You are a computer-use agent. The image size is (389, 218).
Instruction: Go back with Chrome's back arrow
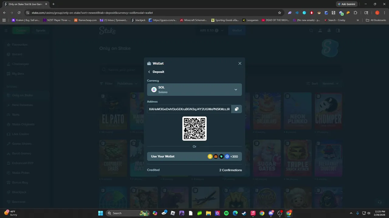(x=4, y=13)
